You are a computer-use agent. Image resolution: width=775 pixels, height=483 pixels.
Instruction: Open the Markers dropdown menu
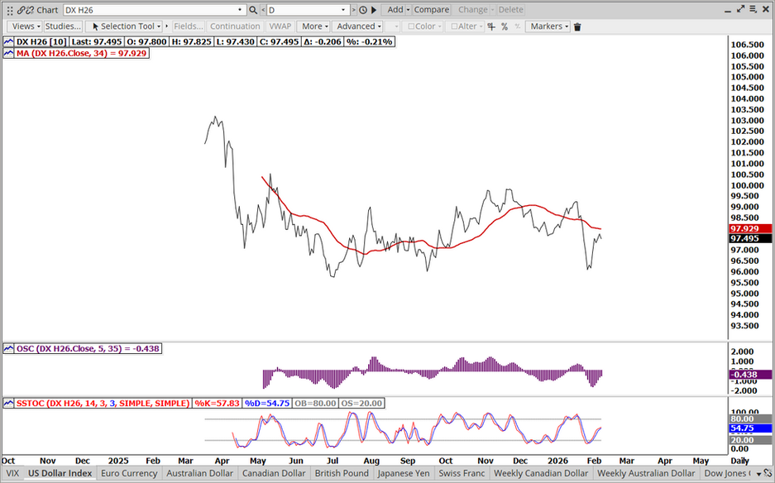(548, 26)
